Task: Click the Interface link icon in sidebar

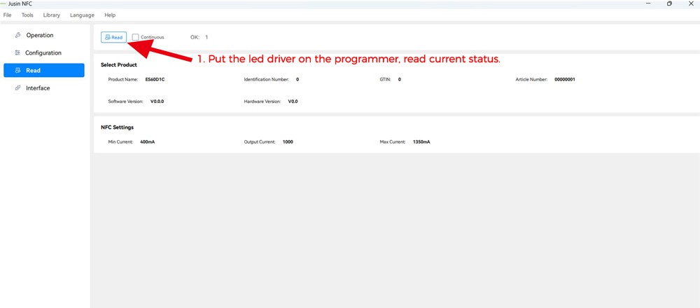Action: [17, 88]
